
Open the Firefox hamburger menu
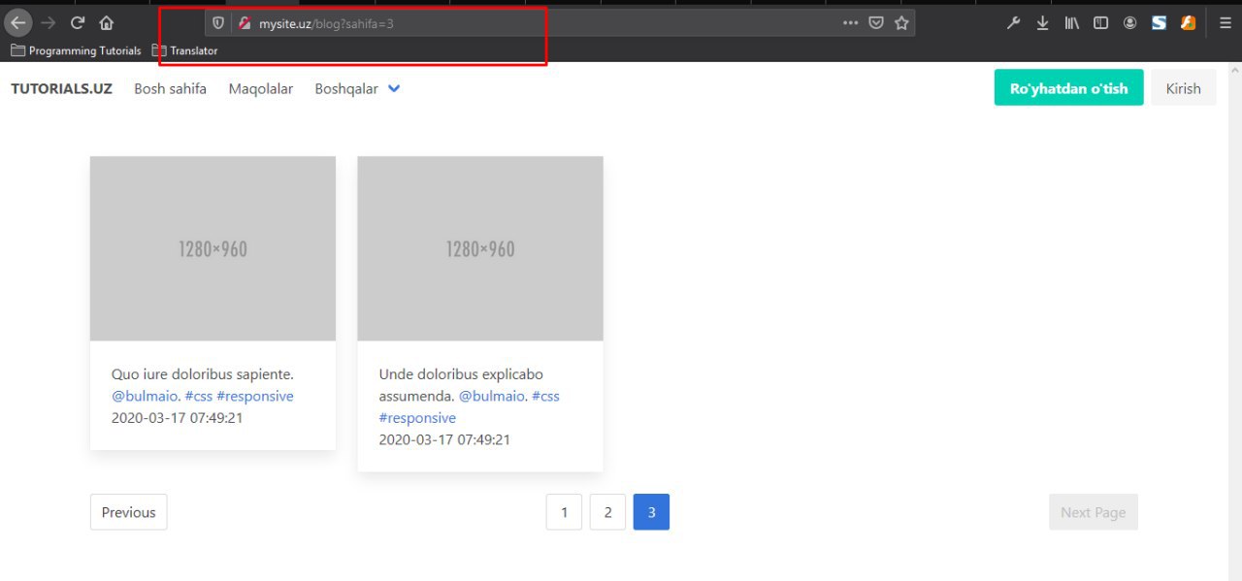coord(1226,23)
